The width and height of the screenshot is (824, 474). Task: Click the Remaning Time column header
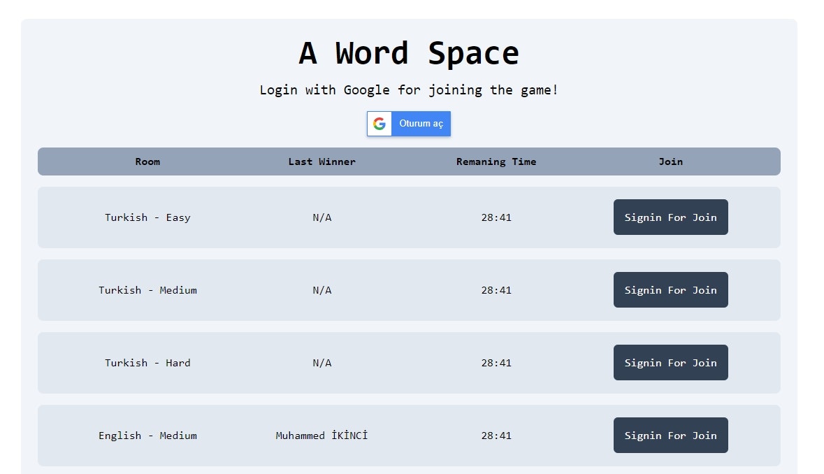tap(496, 161)
